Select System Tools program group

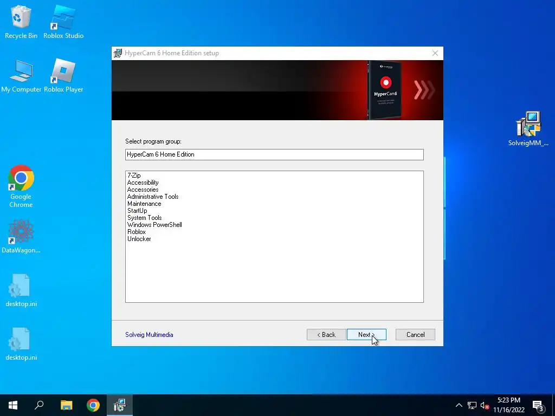tap(144, 218)
